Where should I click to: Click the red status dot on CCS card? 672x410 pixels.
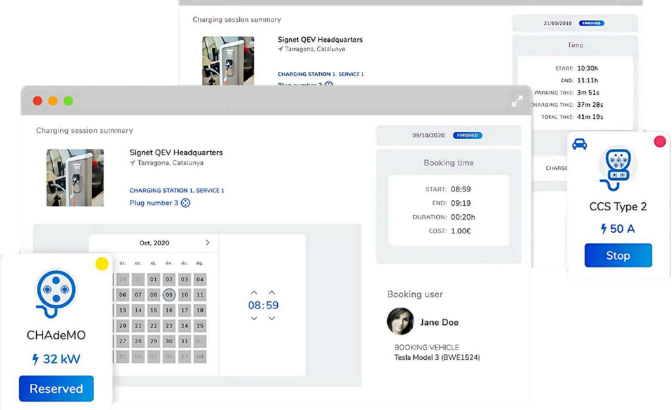659,141
